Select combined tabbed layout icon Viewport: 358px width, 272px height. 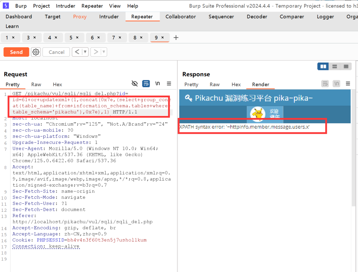tap(346, 66)
